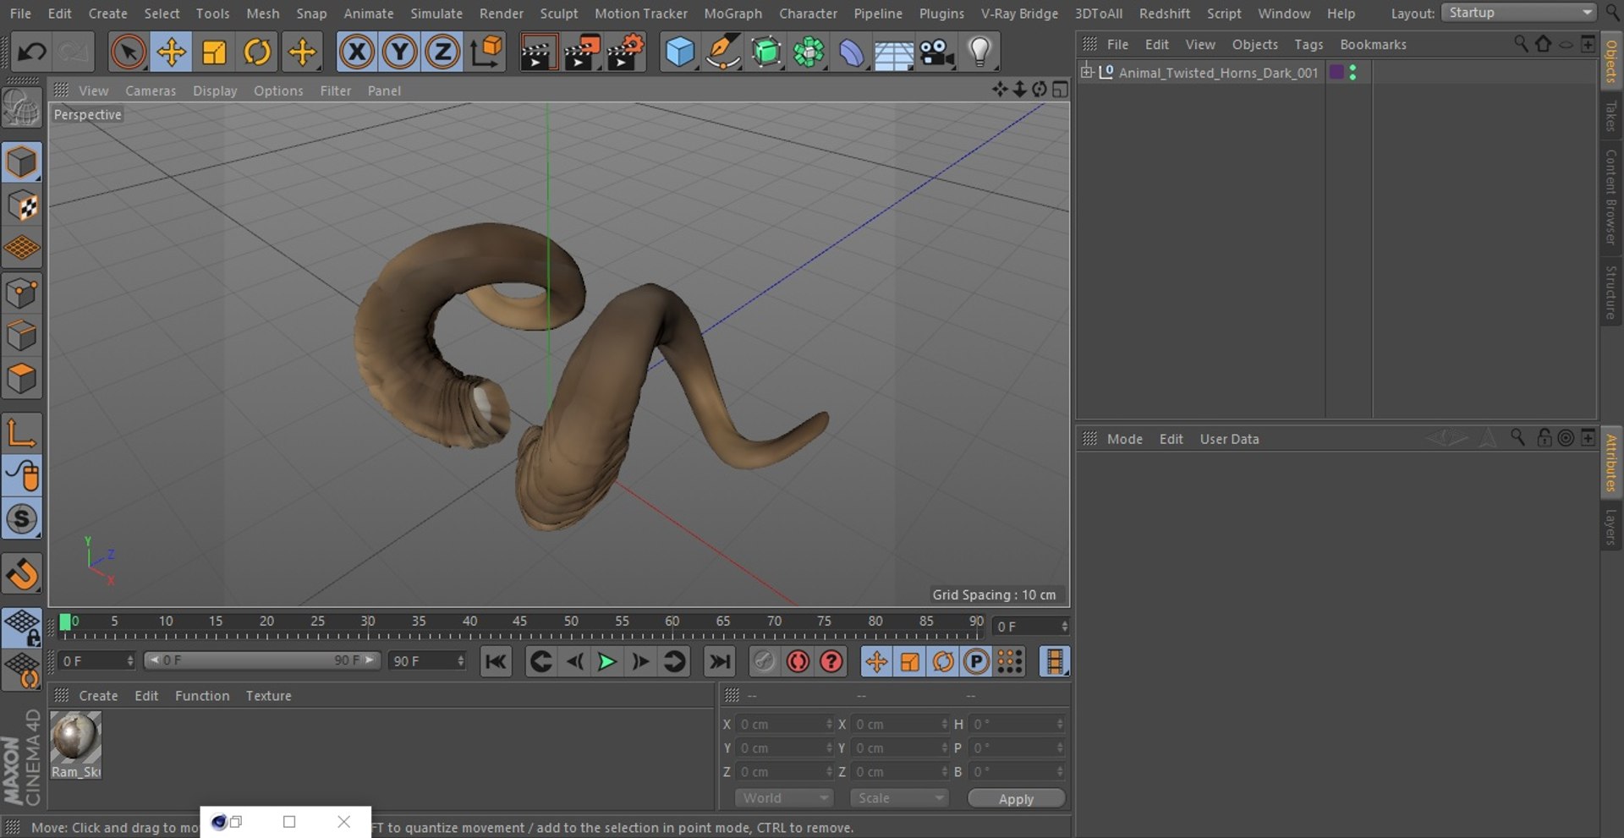This screenshot has width=1624, height=838.
Task: Click frame 45 on timeline ruler
Action: point(519,622)
